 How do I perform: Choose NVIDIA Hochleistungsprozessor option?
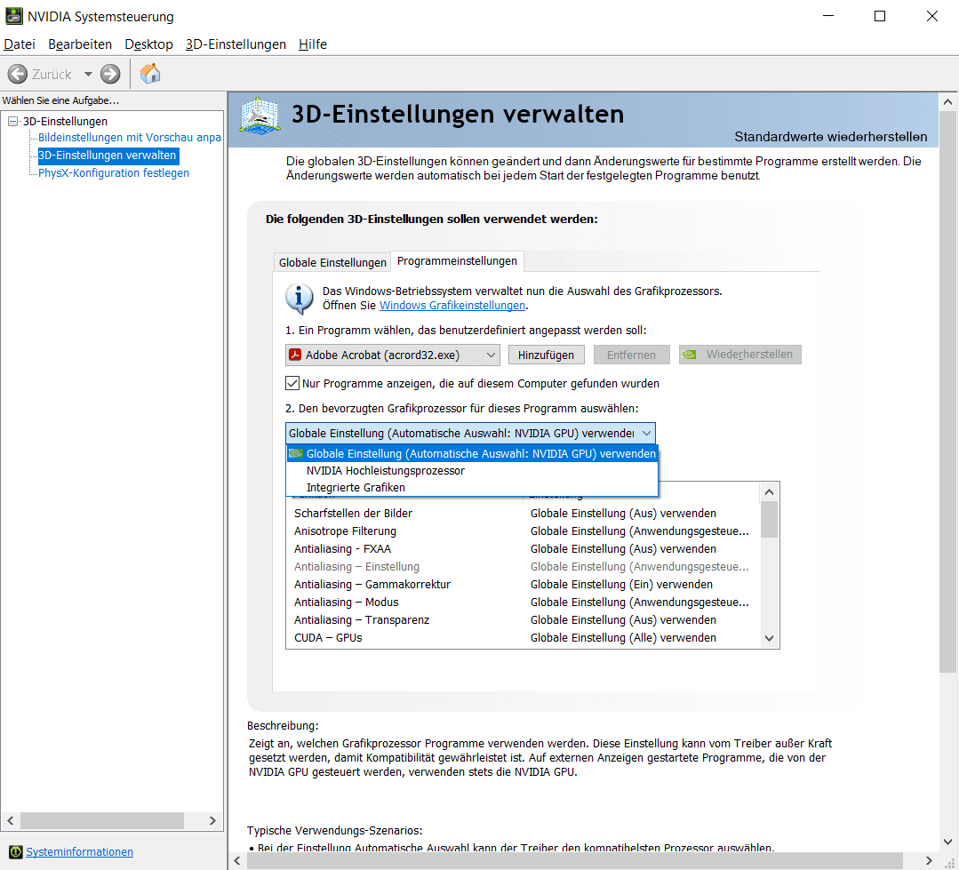(472, 471)
